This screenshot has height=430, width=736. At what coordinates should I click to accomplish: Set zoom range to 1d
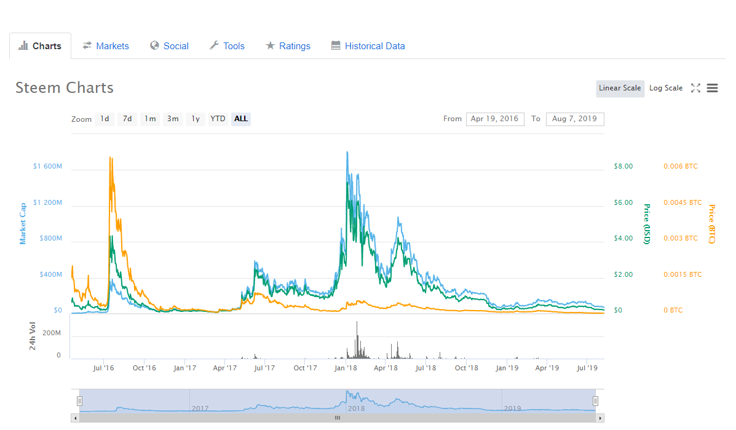pyautogui.click(x=105, y=119)
